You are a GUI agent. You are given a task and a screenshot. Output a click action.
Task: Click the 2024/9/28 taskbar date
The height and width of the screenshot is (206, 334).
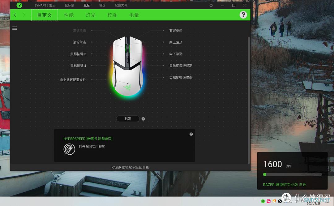click(314, 204)
